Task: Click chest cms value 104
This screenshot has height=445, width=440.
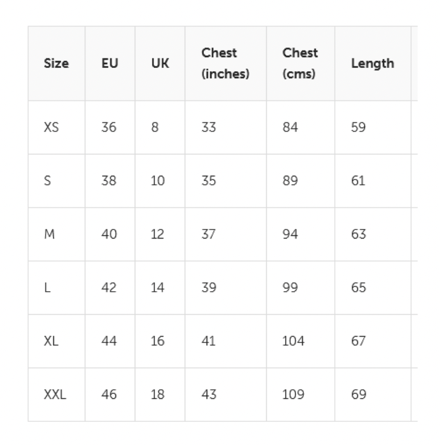Action: coord(293,341)
